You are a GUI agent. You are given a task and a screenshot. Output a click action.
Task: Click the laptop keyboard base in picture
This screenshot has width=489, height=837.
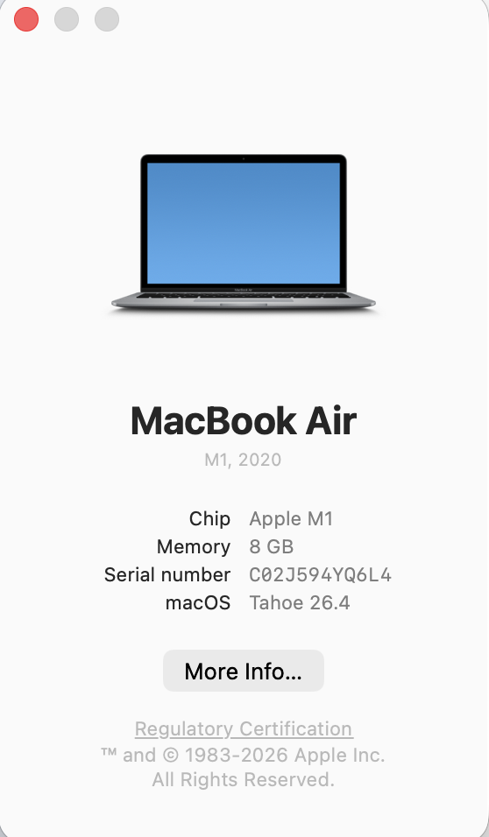point(243,300)
